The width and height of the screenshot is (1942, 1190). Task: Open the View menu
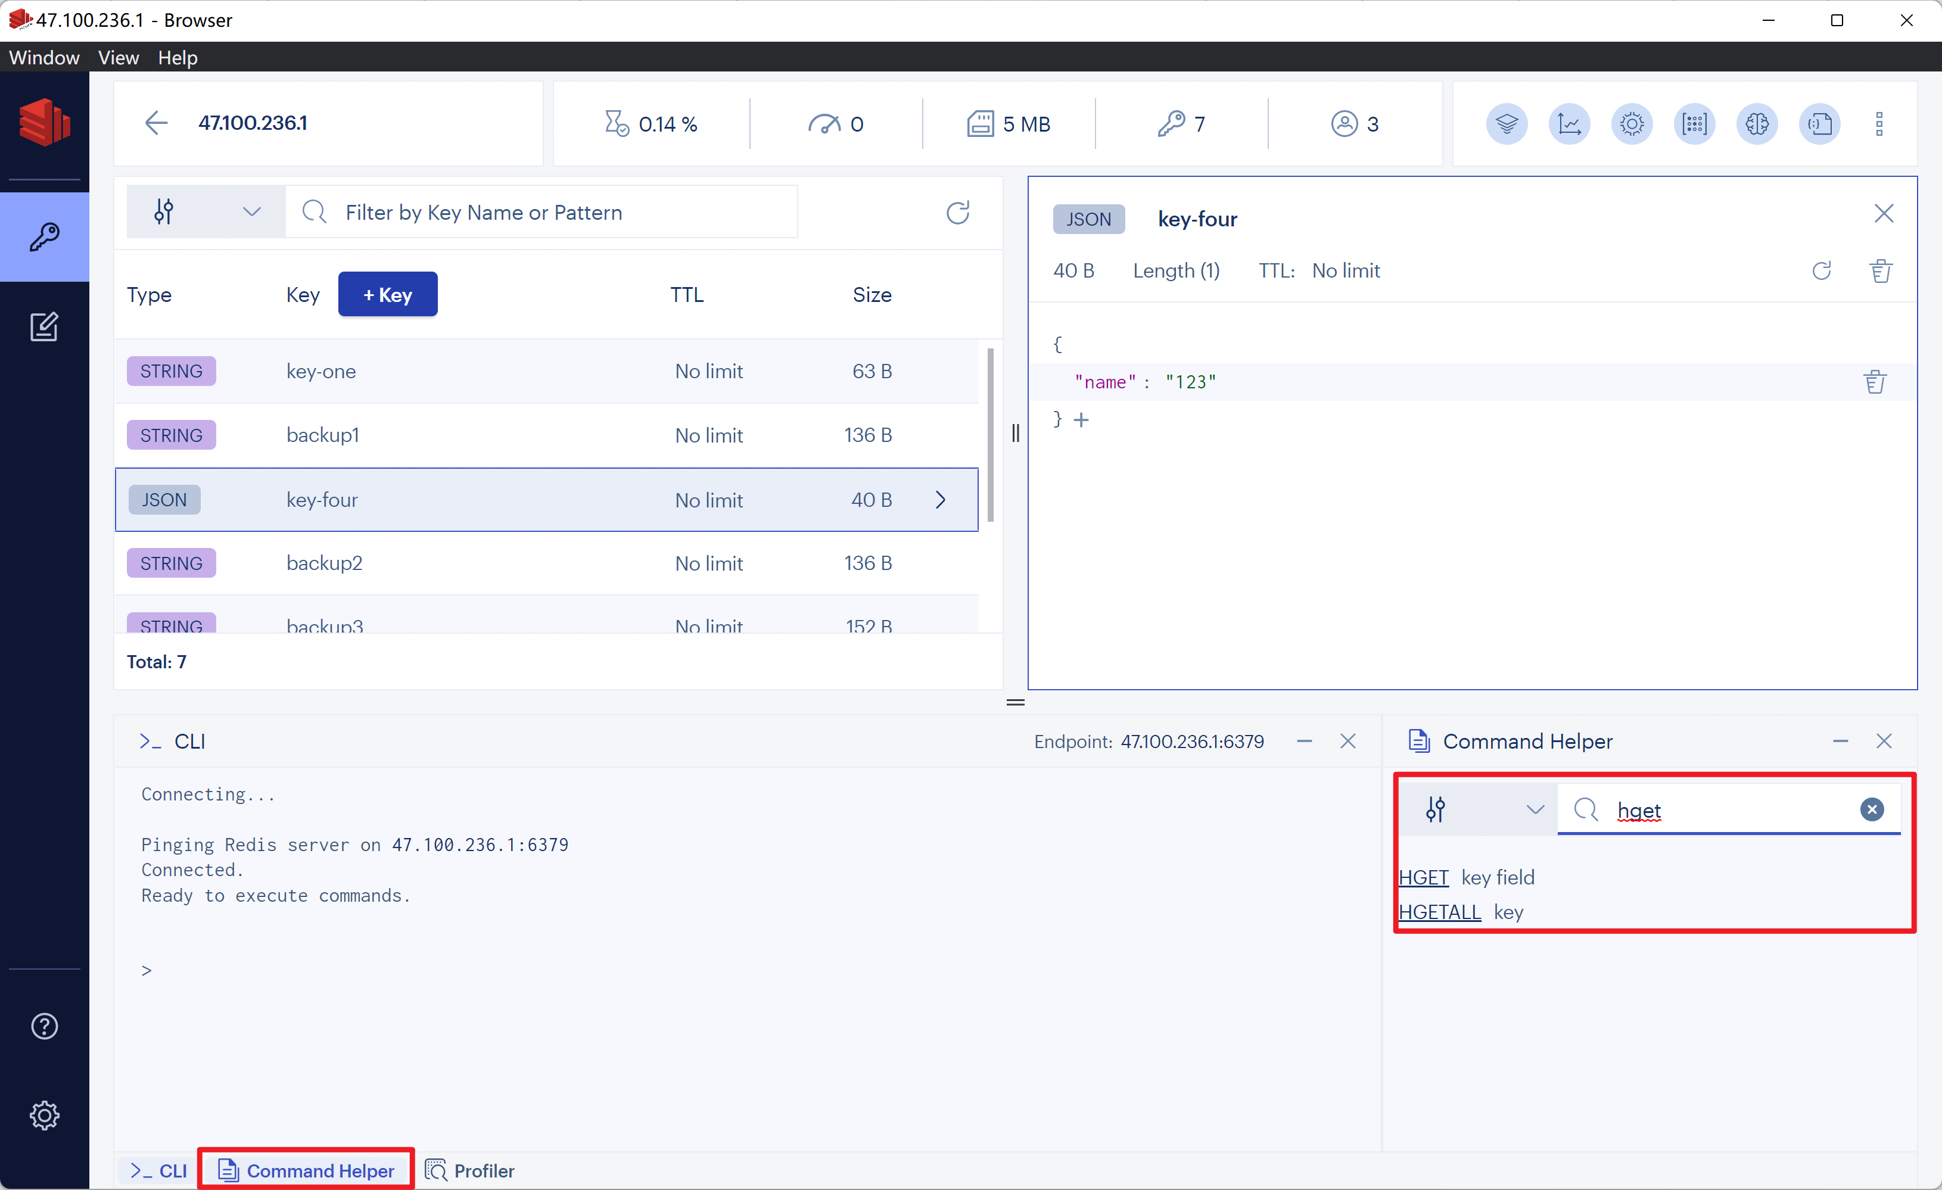118,58
